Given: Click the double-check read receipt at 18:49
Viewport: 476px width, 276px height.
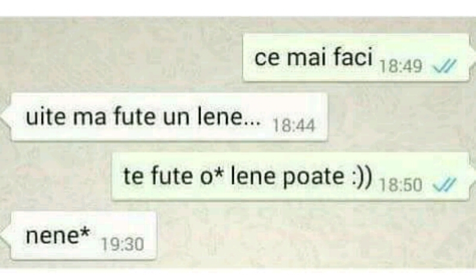Looking at the screenshot, I should tap(444, 66).
